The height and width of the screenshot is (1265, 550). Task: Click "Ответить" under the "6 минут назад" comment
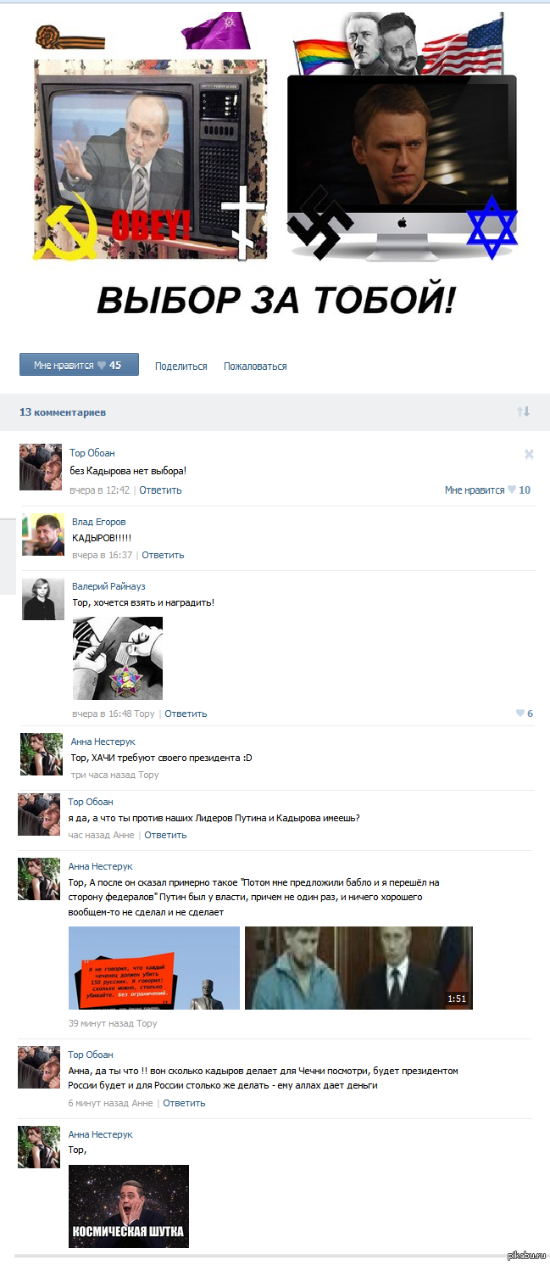coord(184,1103)
